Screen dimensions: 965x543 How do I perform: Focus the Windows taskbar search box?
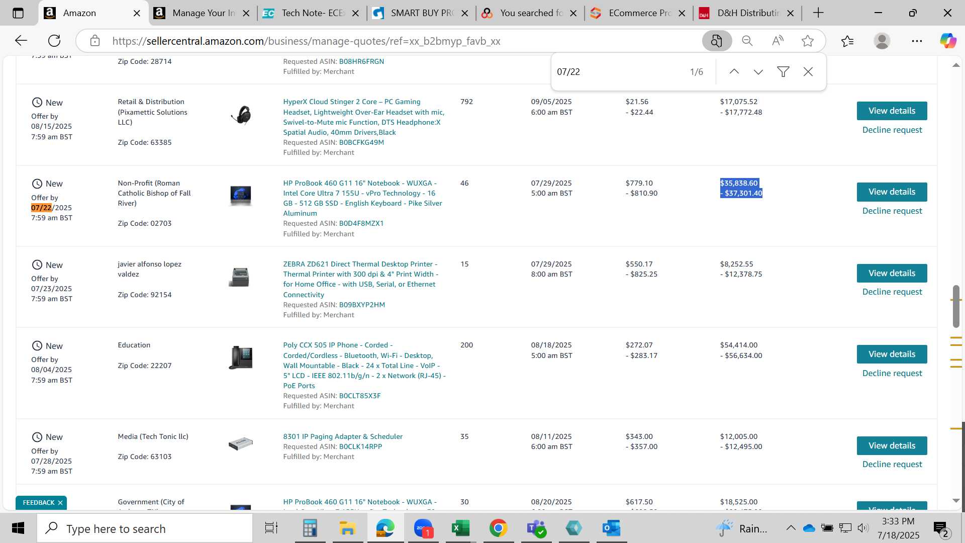tap(145, 528)
